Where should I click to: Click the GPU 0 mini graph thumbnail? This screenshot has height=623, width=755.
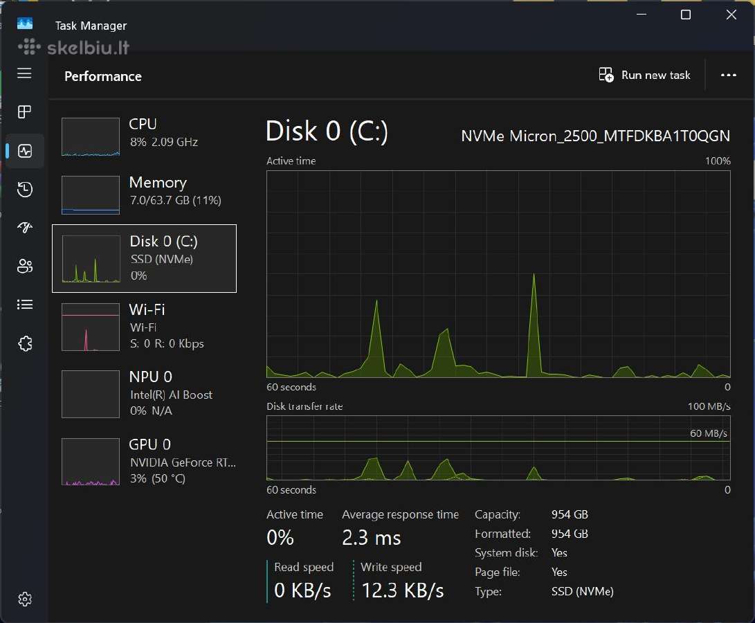[x=91, y=462]
